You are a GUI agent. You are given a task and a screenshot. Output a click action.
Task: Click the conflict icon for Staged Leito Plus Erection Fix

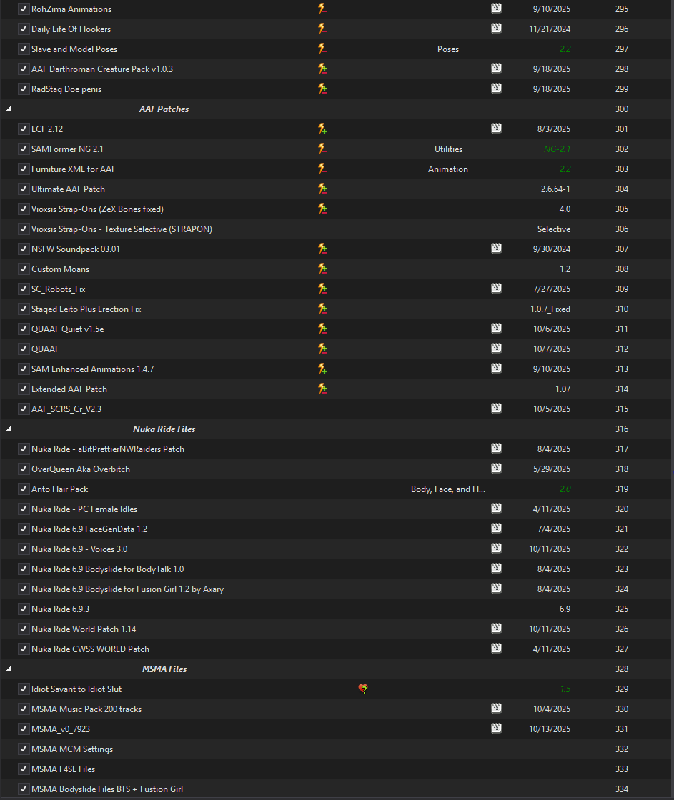point(322,308)
